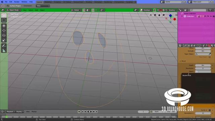Open the File menu
This screenshot has width=215, height=121.
point(6,2)
